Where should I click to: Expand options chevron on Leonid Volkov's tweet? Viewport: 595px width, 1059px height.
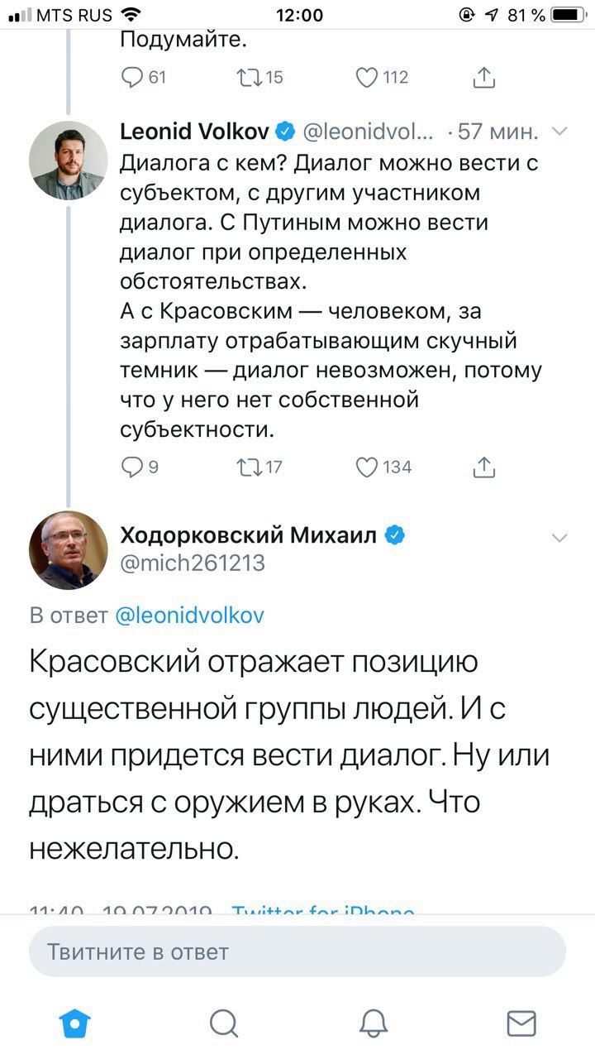coord(559,132)
